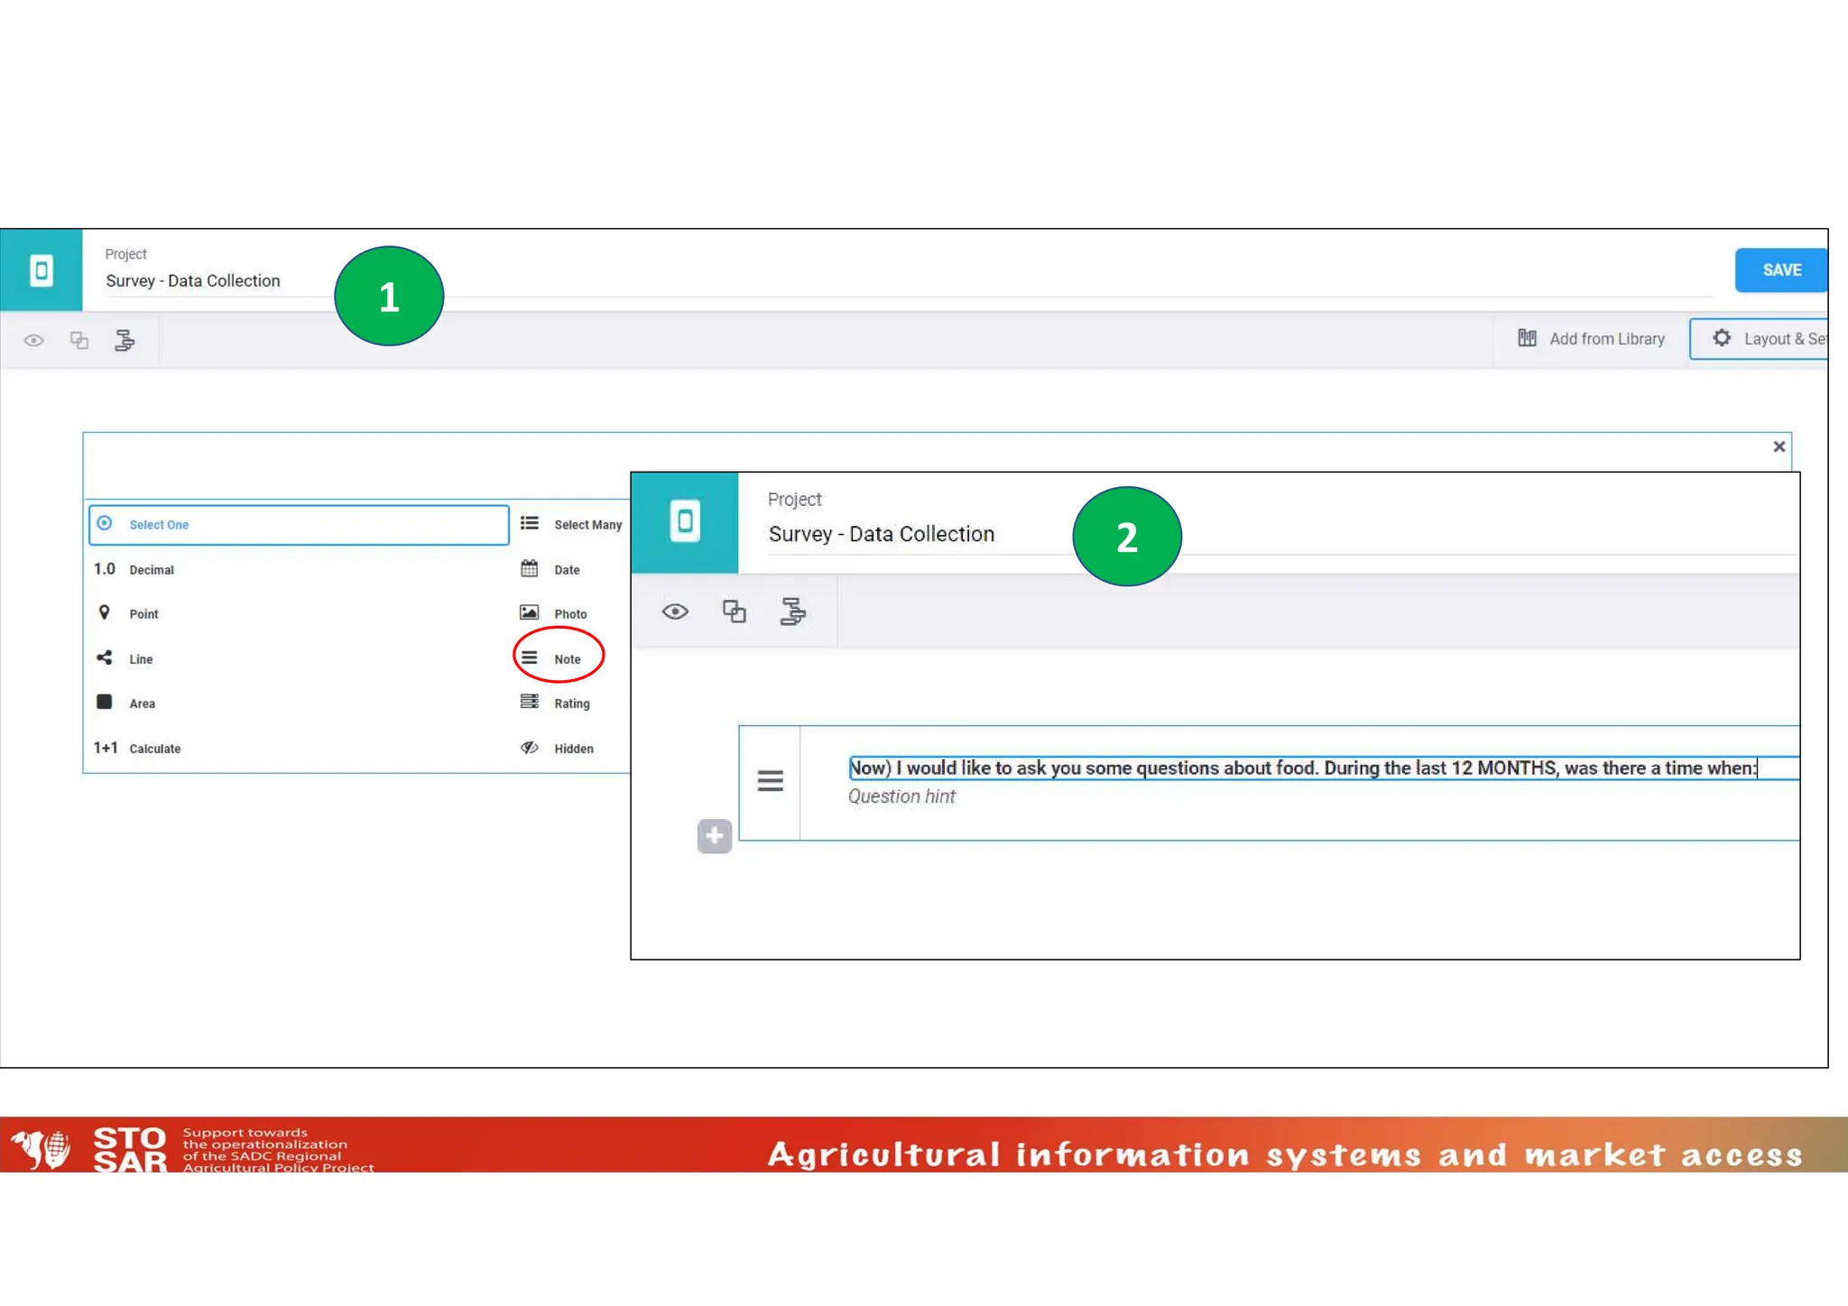Open Add from Library
This screenshot has height=1306, width=1848.
click(x=1606, y=338)
